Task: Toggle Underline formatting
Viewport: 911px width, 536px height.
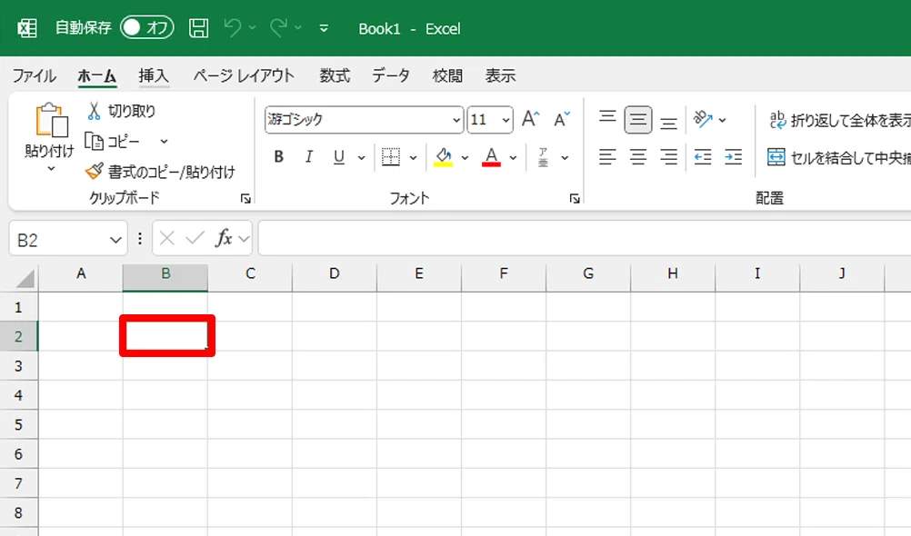Action: 339,157
